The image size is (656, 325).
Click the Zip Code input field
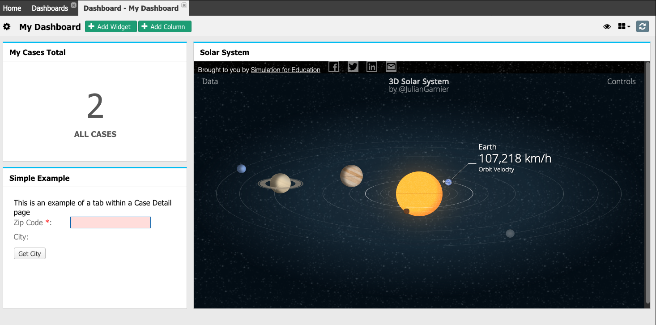pos(111,222)
